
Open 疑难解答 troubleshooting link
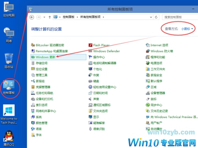click(99, 123)
